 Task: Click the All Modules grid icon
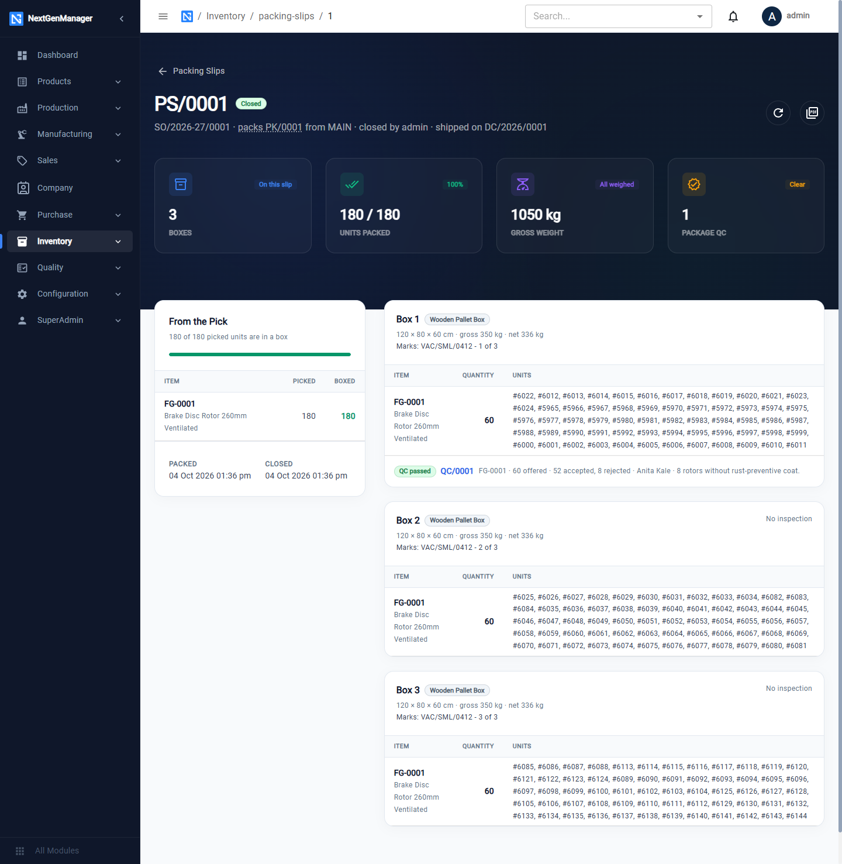click(x=20, y=851)
